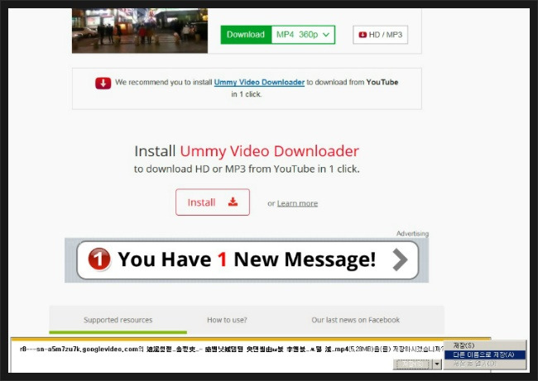Click the red number 1 badge icon
The image size is (538, 381).
click(99, 259)
